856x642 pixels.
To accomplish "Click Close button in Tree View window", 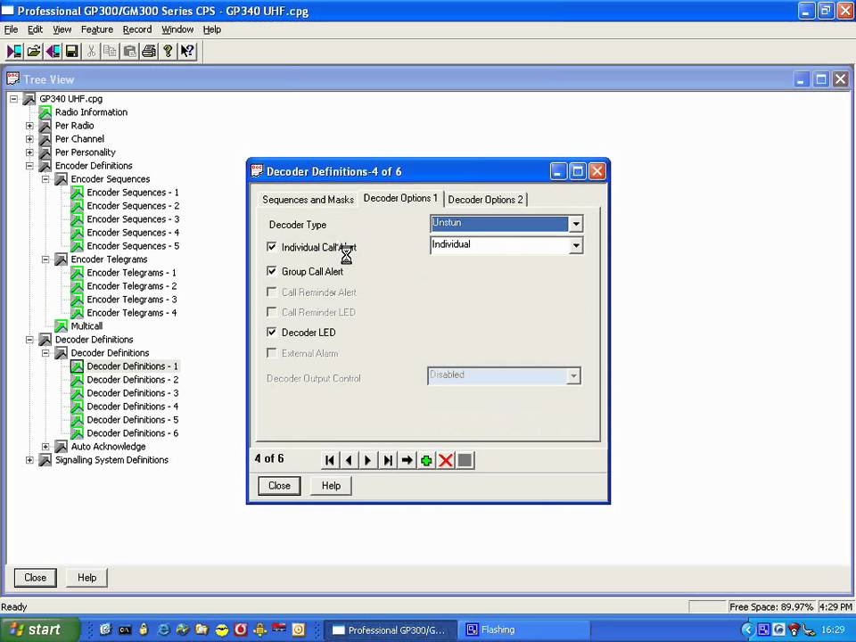I will tap(35, 578).
